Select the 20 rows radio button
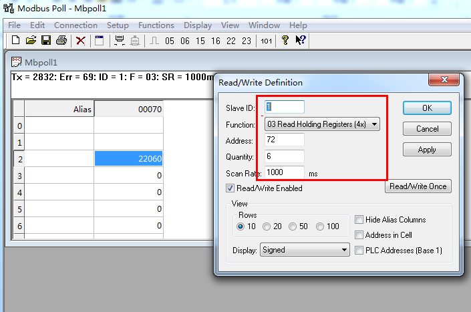Viewport: 471px width, 312px height. tap(267, 226)
